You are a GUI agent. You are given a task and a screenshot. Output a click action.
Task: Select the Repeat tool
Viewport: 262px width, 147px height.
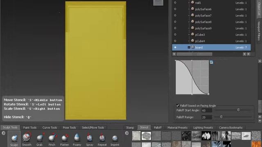pyautogui.click(x=102, y=139)
